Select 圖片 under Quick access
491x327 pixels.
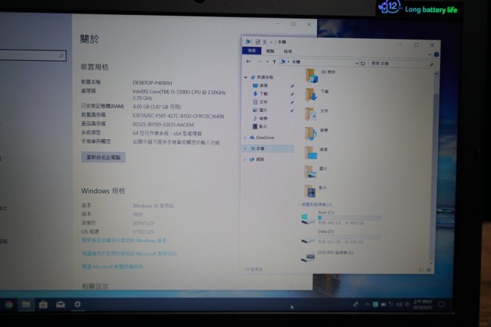(263, 110)
